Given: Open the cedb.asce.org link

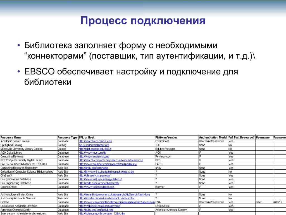Looking at the screenshot, I should pos(99,183).
